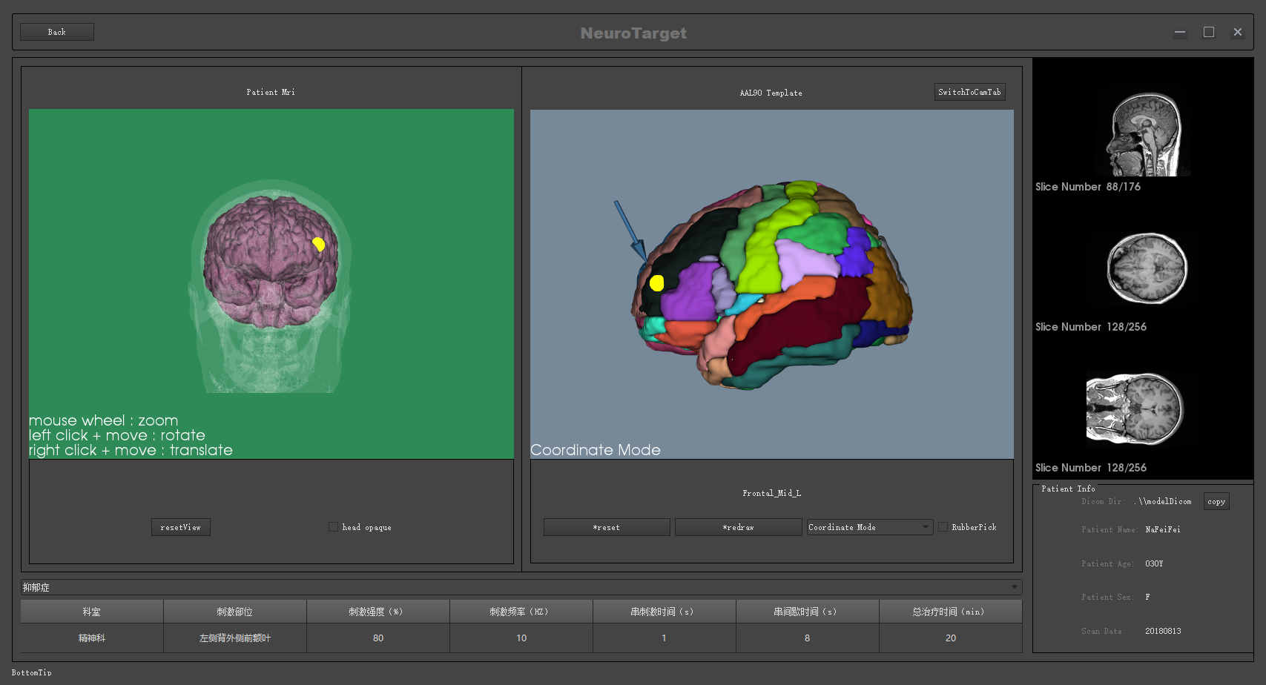
Task: Open the Coordinate Mode dropdown
Action: tap(870, 527)
